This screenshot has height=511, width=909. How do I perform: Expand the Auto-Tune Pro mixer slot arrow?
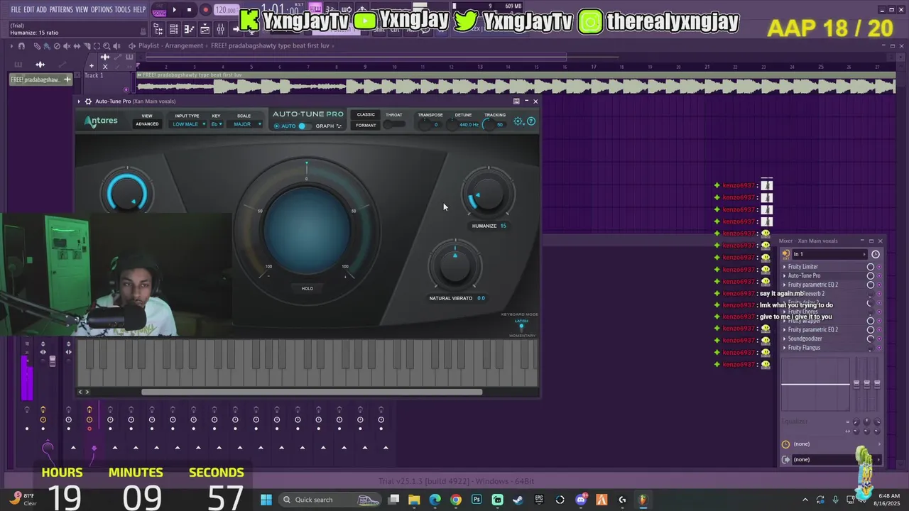coord(784,276)
